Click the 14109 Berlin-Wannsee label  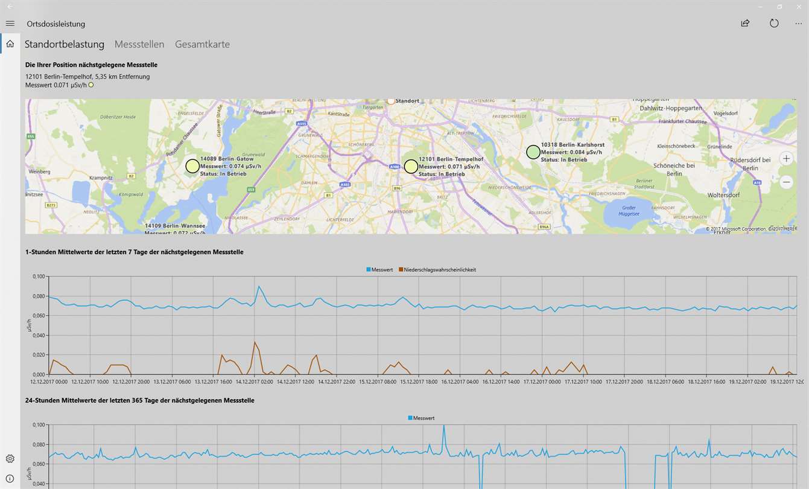[x=175, y=226]
